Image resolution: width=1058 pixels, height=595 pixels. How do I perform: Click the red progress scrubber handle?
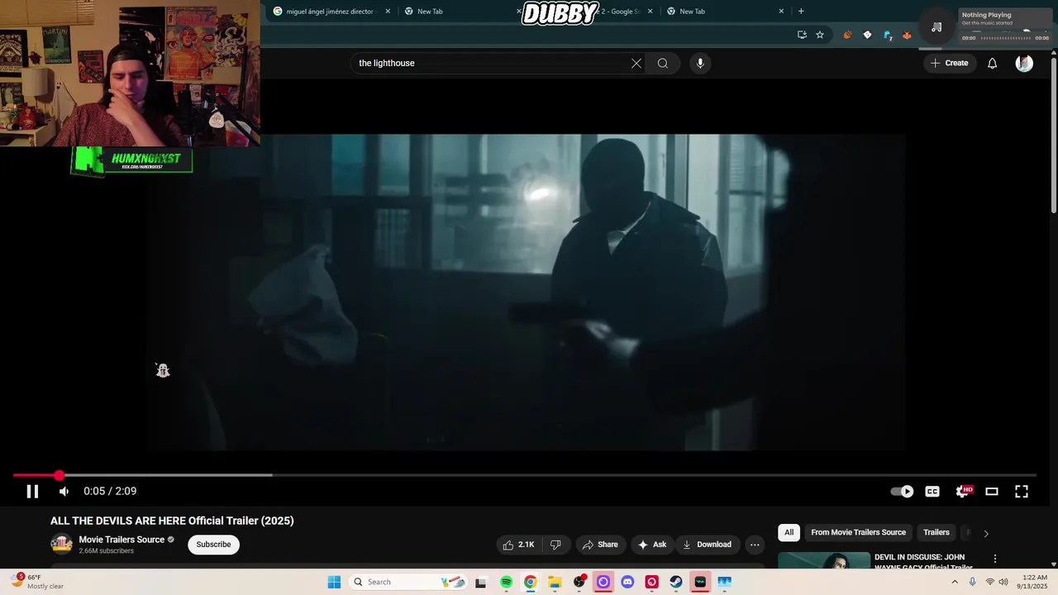click(x=59, y=475)
